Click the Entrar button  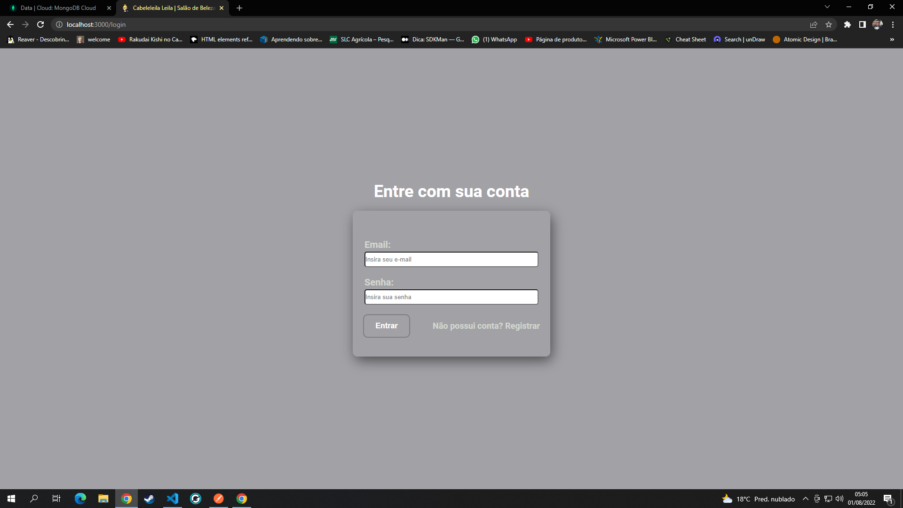click(x=387, y=325)
